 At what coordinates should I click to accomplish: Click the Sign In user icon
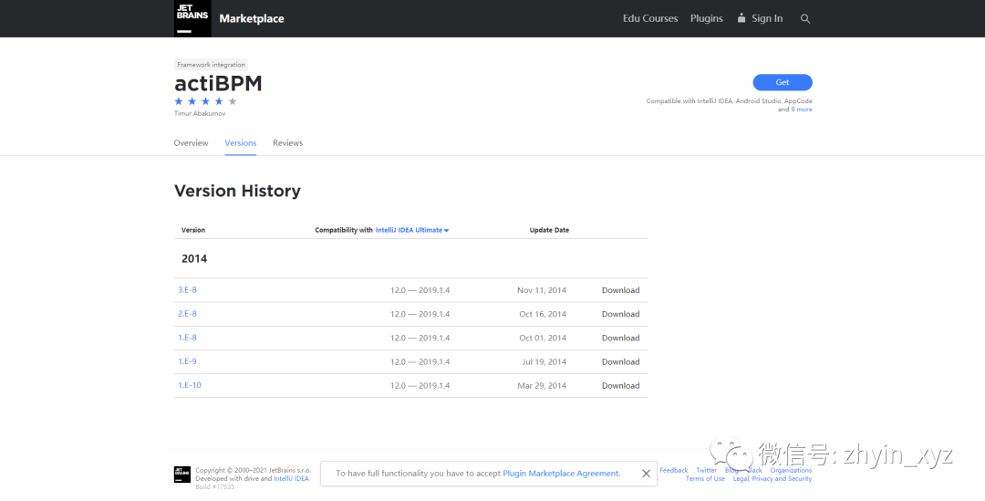(x=741, y=17)
